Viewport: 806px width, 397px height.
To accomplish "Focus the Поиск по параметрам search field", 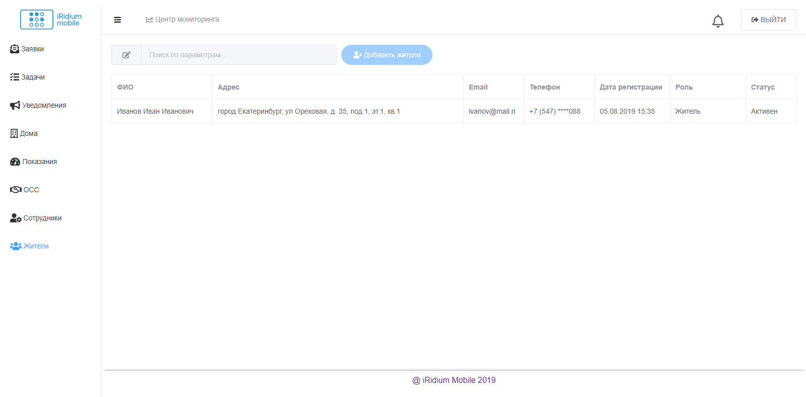I will 239,55.
